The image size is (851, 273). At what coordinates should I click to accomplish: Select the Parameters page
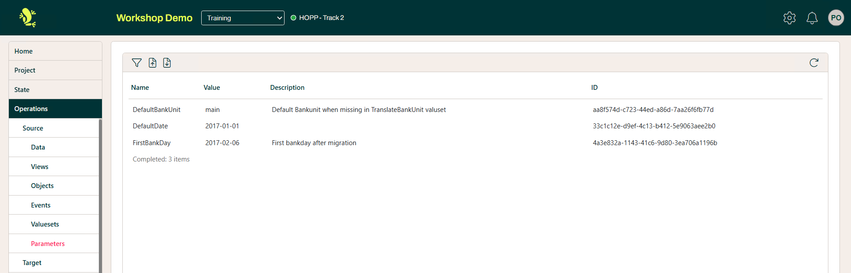54,244
